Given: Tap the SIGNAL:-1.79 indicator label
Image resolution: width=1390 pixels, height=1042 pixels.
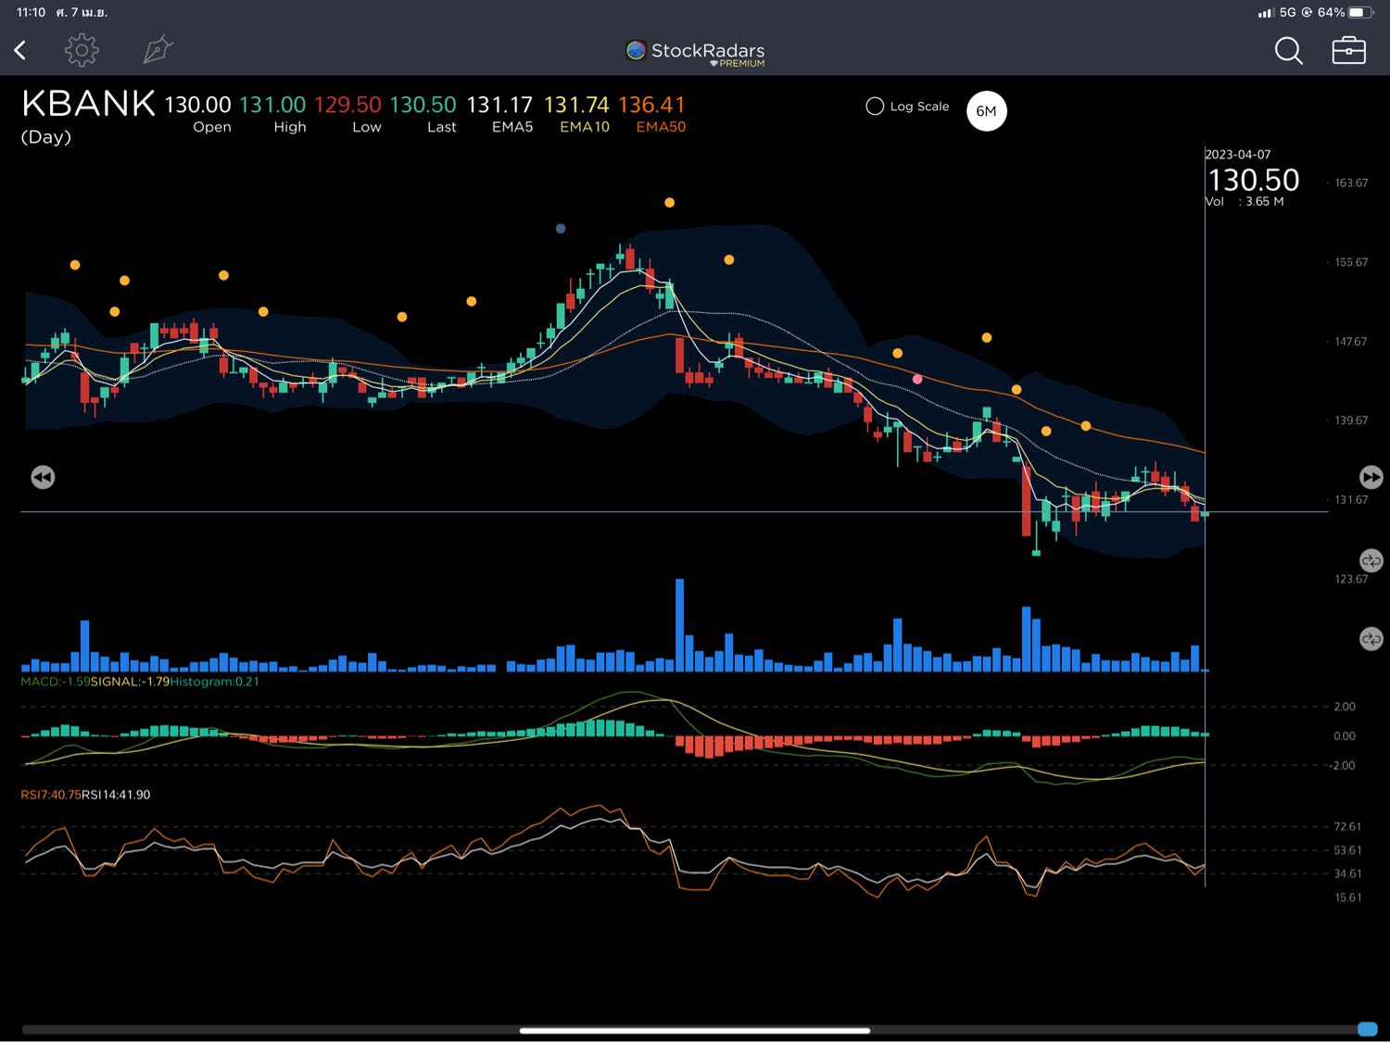Looking at the screenshot, I should (x=131, y=682).
